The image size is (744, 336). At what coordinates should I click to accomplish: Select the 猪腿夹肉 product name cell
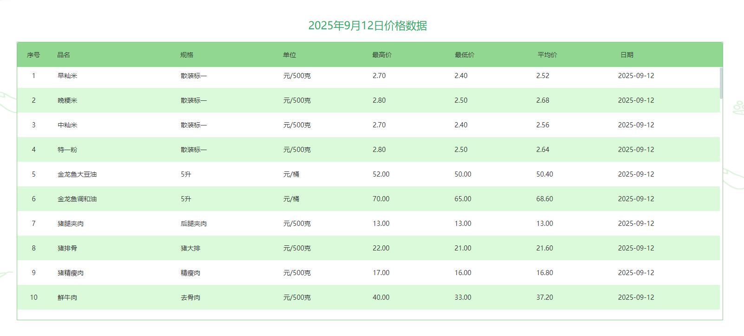[x=71, y=224]
